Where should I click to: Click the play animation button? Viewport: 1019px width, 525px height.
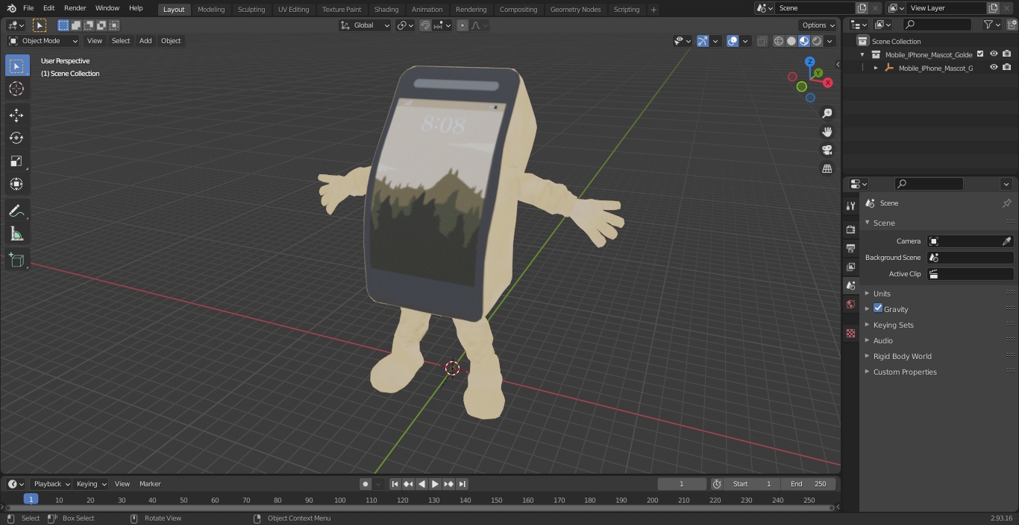[435, 484]
